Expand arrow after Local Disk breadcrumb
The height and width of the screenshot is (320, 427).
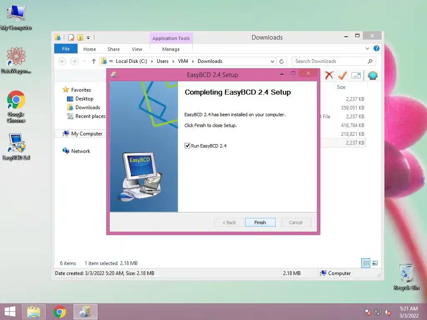152,62
